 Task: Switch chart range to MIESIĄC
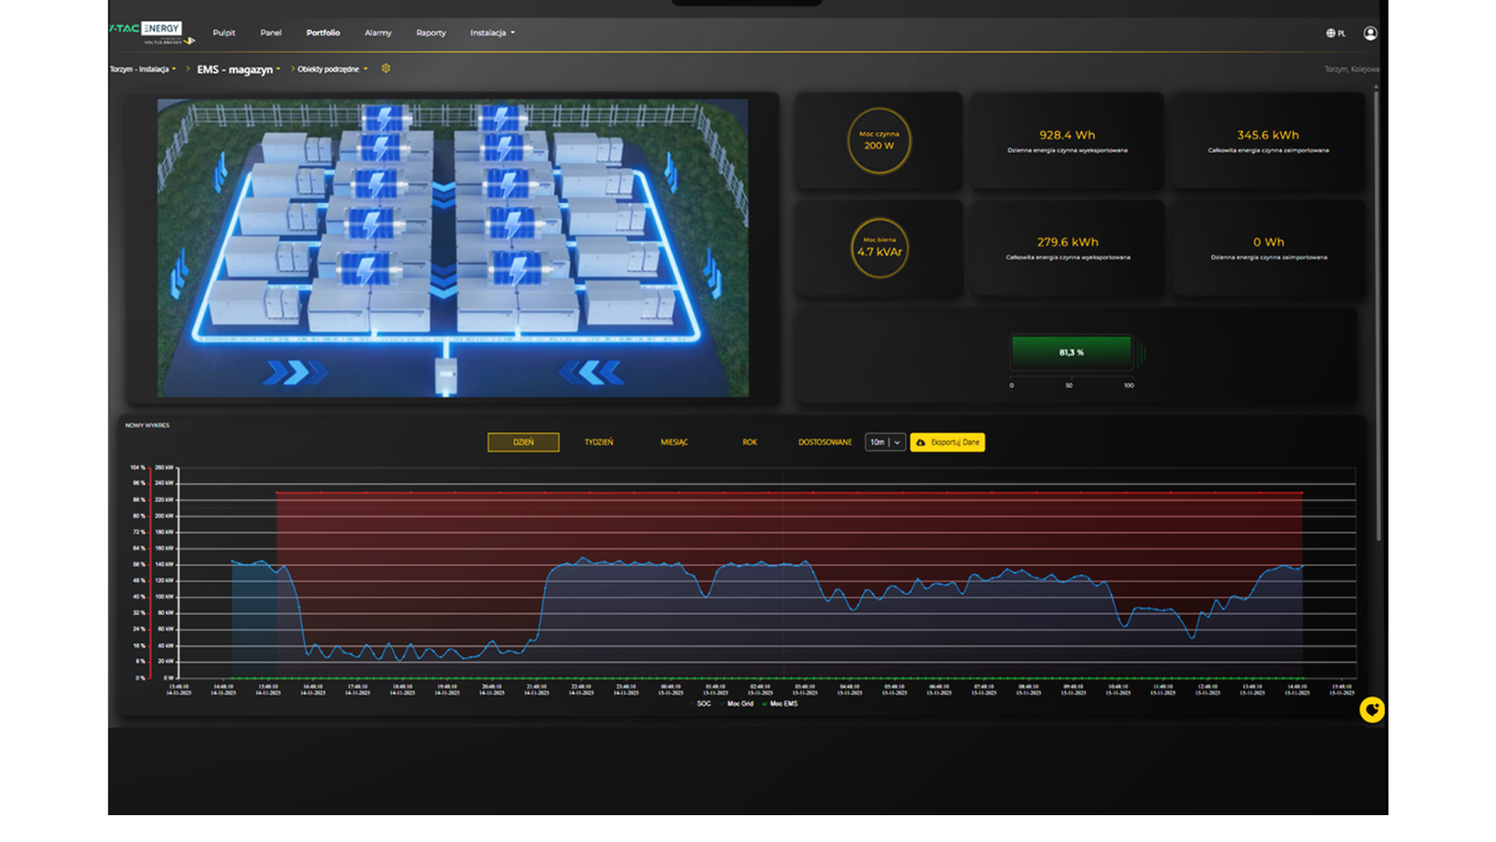(x=674, y=442)
